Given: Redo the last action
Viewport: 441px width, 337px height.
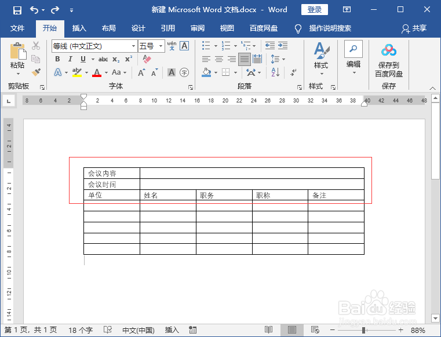Looking at the screenshot, I should [55, 10].
